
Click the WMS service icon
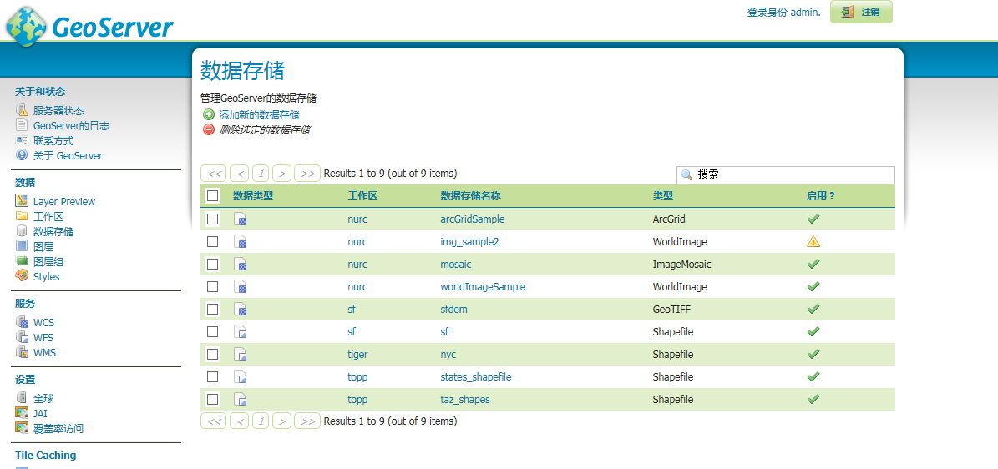22,352
